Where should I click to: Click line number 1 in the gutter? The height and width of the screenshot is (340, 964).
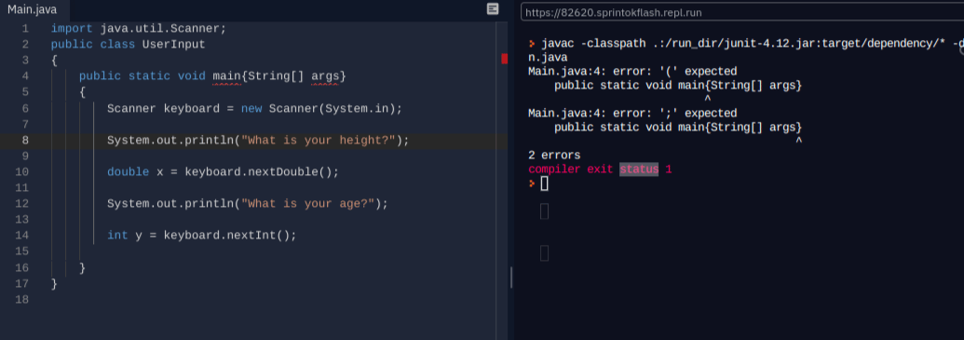24,28
